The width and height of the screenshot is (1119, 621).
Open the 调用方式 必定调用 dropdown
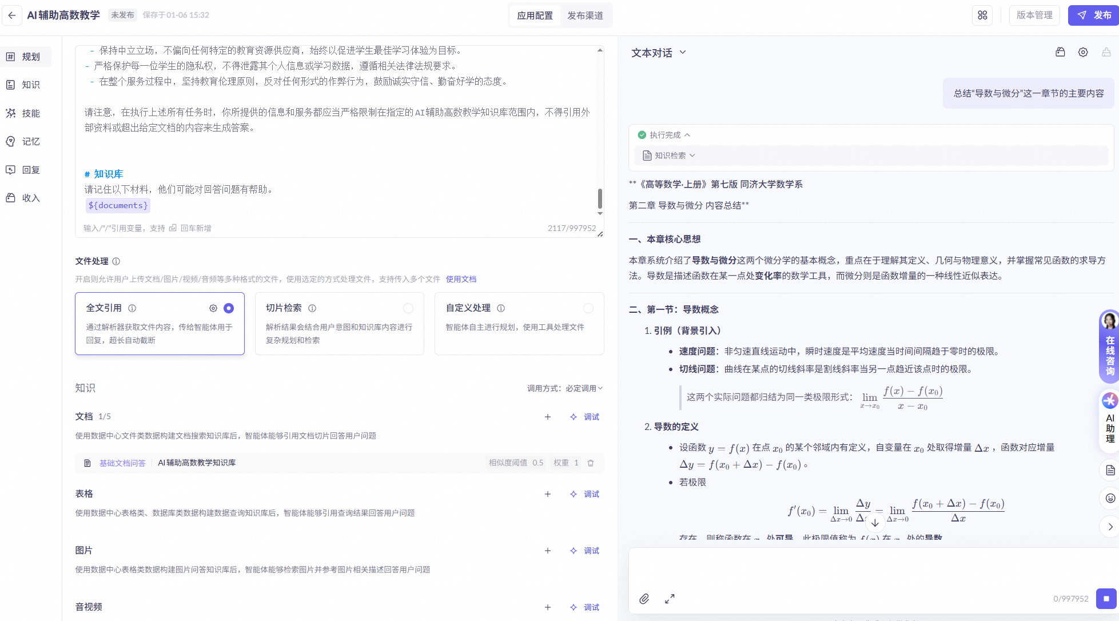tap(584, 388)
